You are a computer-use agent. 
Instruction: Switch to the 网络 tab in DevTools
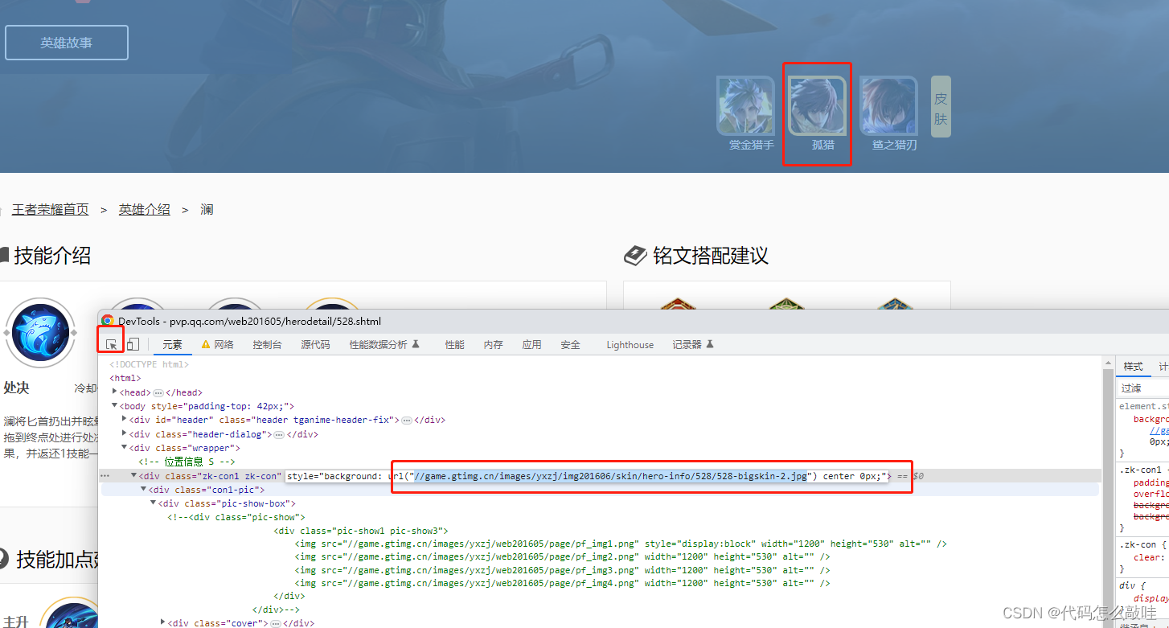pos(217,344)
